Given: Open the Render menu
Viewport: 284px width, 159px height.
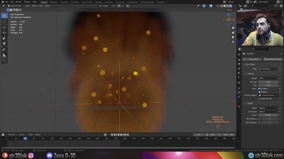Looking at the screenshot, I should point(19,2).
